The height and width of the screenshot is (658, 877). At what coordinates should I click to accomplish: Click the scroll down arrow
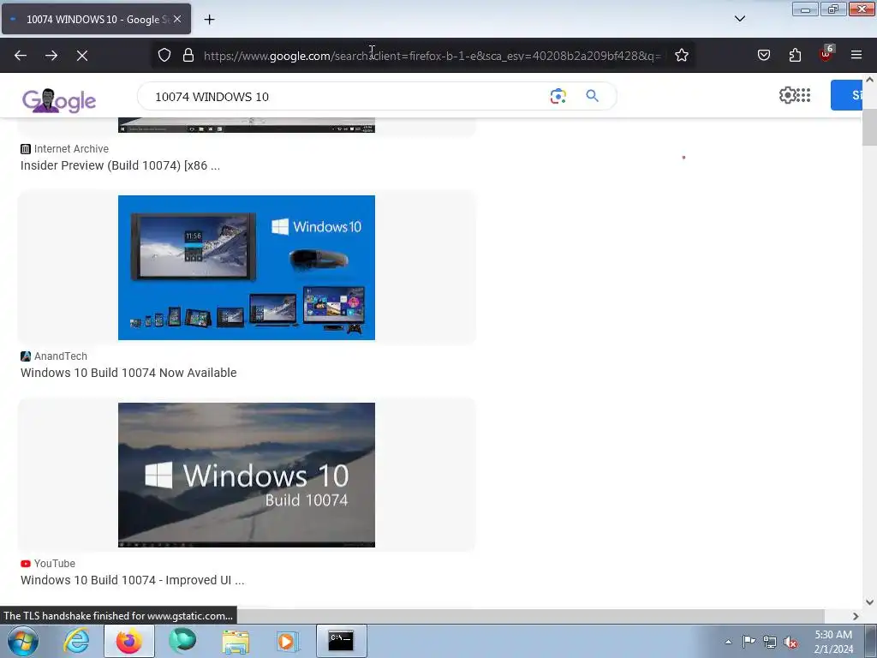[869, 602]
